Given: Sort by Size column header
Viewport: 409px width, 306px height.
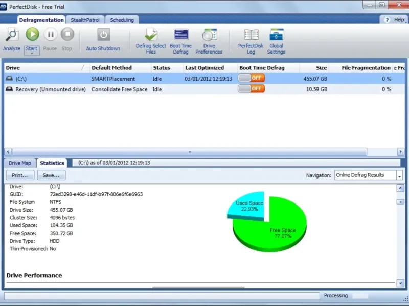Looking at the screenshot, I should pos(314,68).
